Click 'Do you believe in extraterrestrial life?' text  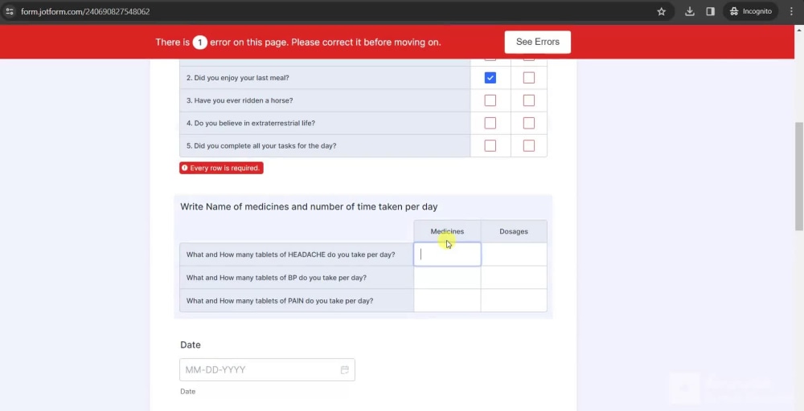[x=251, y=123]
